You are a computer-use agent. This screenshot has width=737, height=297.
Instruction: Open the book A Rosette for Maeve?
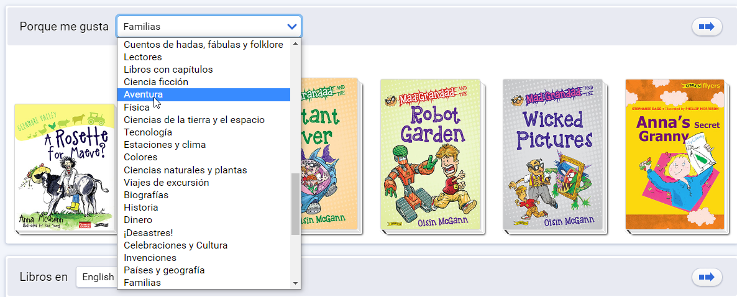coord(65,168)
